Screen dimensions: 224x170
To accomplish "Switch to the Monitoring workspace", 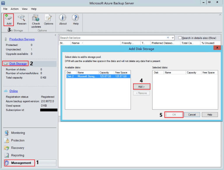I will pos(18,133).
